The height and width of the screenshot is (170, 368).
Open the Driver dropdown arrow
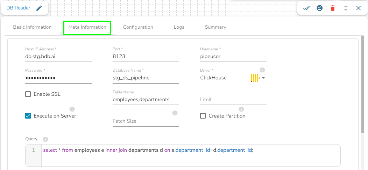(x=263, y=78)
